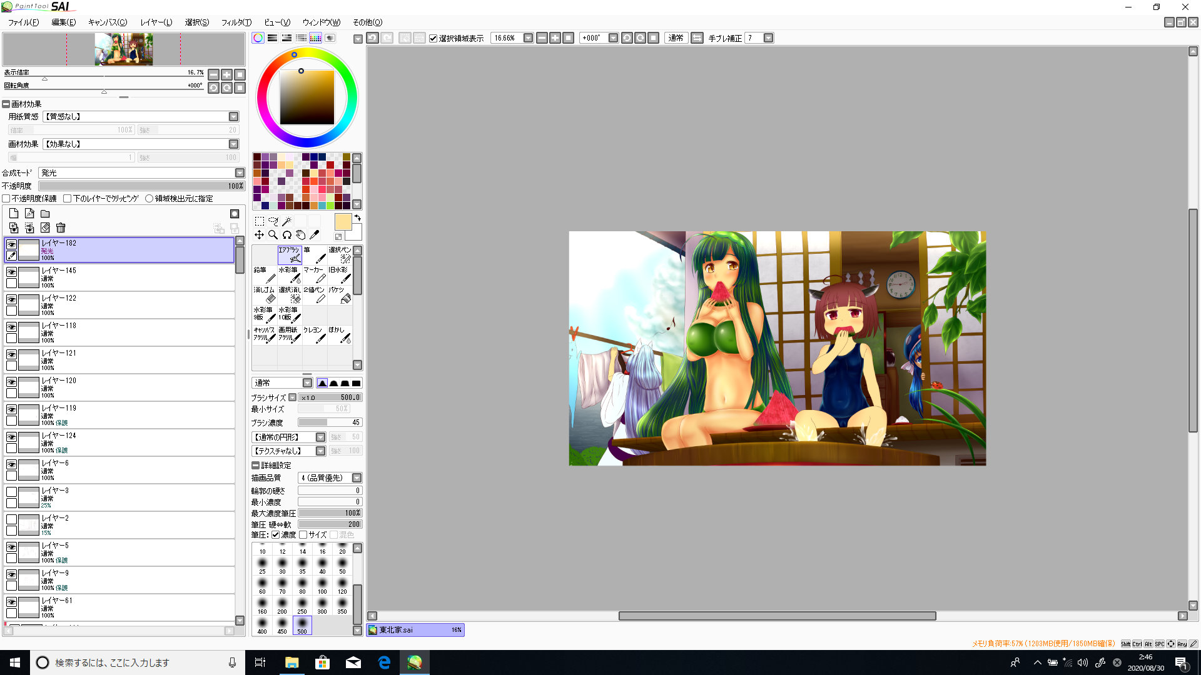Open ウィンドウ(W) menu
The height and width of the screenshot is (675, 1201).
322,22
